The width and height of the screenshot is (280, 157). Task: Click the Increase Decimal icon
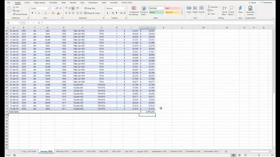[121, 13]
